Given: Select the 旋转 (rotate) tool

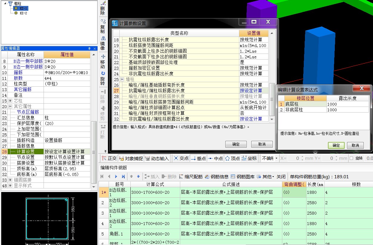Looking at the screenshot, I should coord(103,78).
